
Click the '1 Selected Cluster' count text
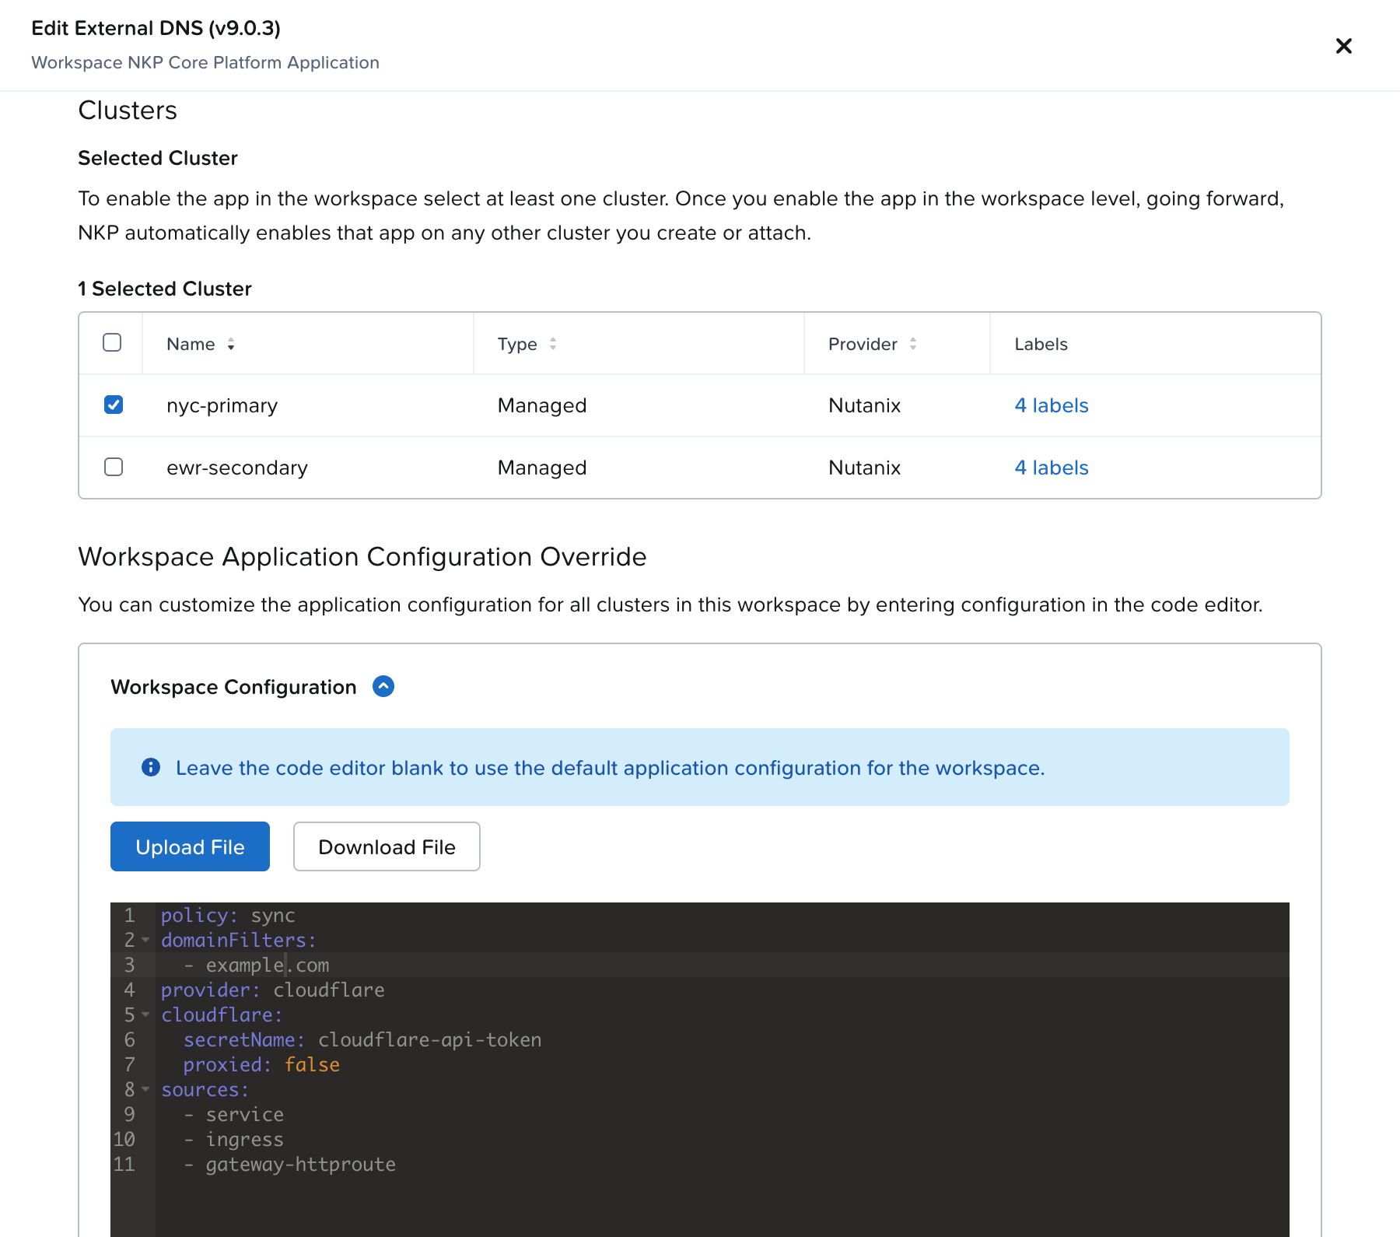165,289
